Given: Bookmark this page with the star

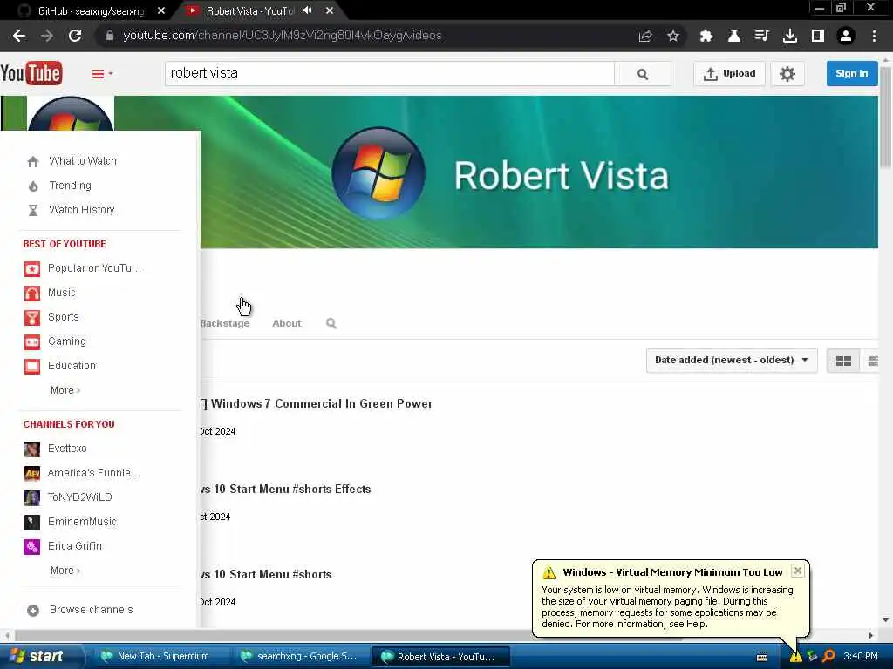Looking at the screenshot, I should (x=673, y=36).
